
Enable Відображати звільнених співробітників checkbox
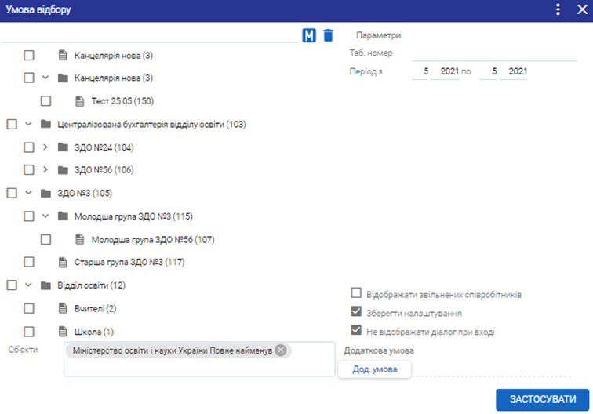357,294
